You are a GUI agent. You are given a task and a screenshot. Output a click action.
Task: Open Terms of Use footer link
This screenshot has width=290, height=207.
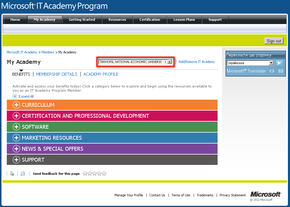[x=181, y=195]
